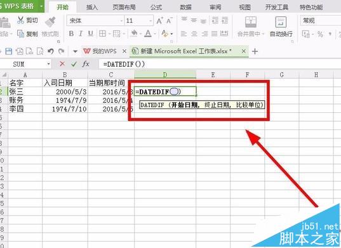Open the WPS 表格 application menu
Image resolution: width=341 pixels, height=248 pixels.
22,6
